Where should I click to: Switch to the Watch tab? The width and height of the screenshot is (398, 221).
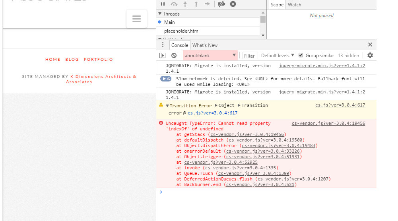point(295,5)
